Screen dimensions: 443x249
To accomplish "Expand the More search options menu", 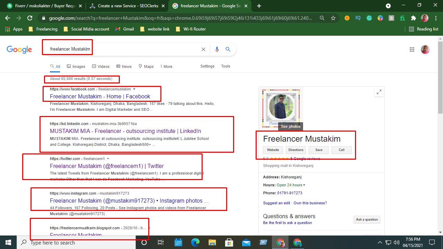I will [166, 66].
